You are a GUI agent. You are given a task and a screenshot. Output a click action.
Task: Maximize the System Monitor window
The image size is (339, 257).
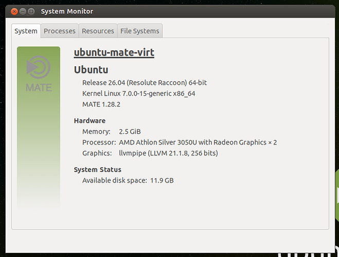point(31,11)
